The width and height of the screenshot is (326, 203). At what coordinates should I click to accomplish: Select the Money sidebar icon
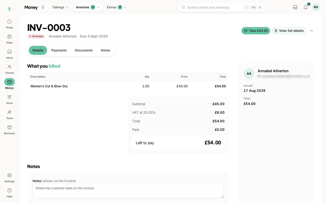coord(10,82)
